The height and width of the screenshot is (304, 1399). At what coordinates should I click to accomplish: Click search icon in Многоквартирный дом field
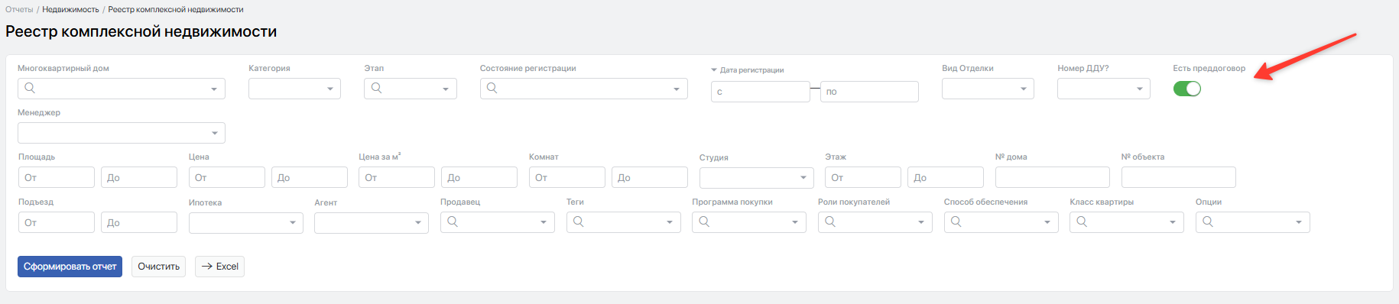30,88
